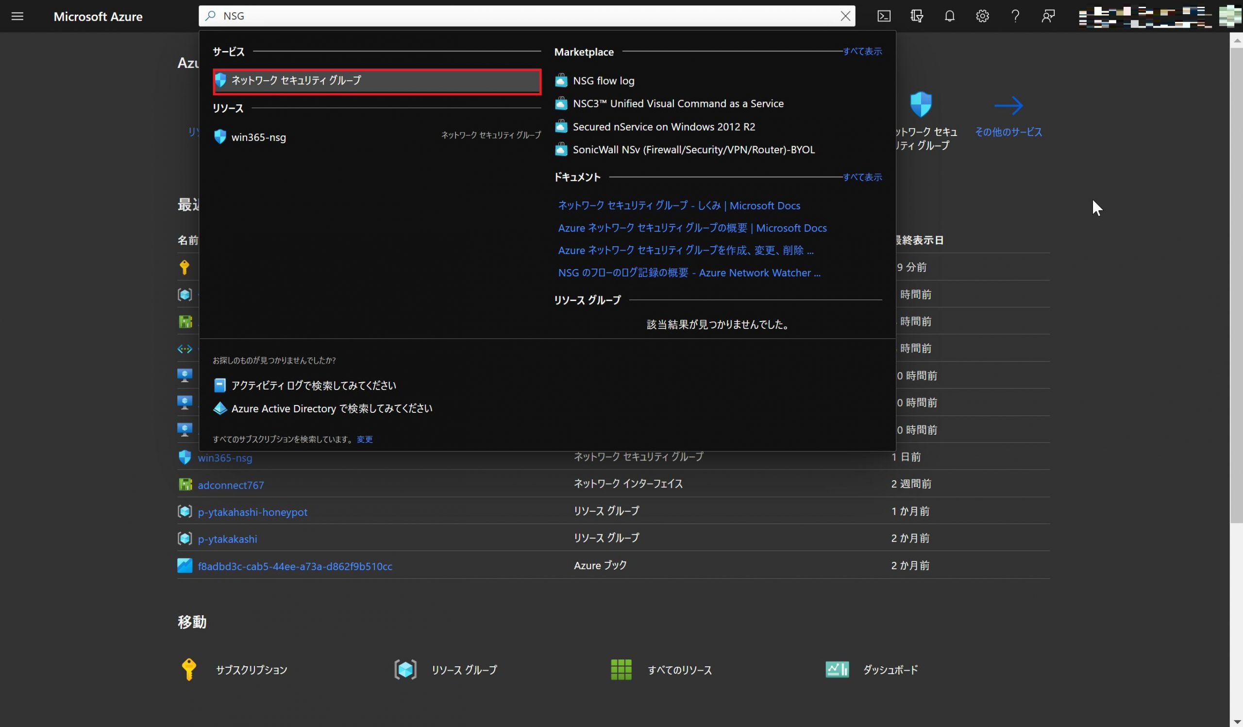Viewport: 1243px width, 727px height.
Task: Open the p-ytakahashi-honeypot resource group
Action: [252, 512]
